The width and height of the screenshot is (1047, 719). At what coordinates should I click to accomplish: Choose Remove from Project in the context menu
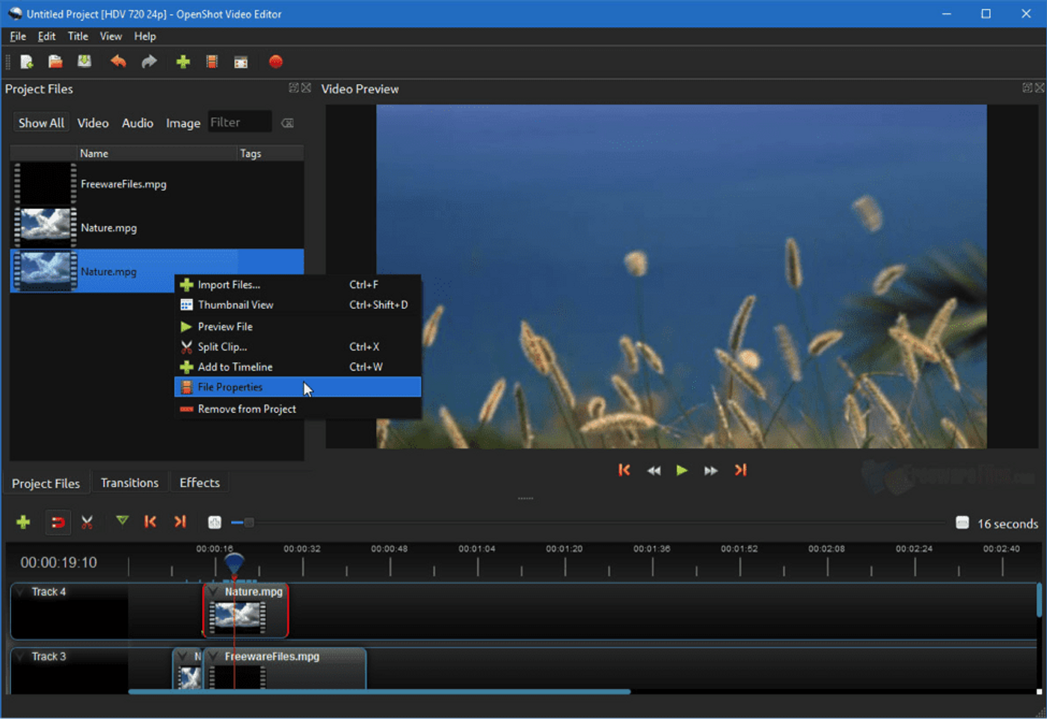click(x=247, y=409)
